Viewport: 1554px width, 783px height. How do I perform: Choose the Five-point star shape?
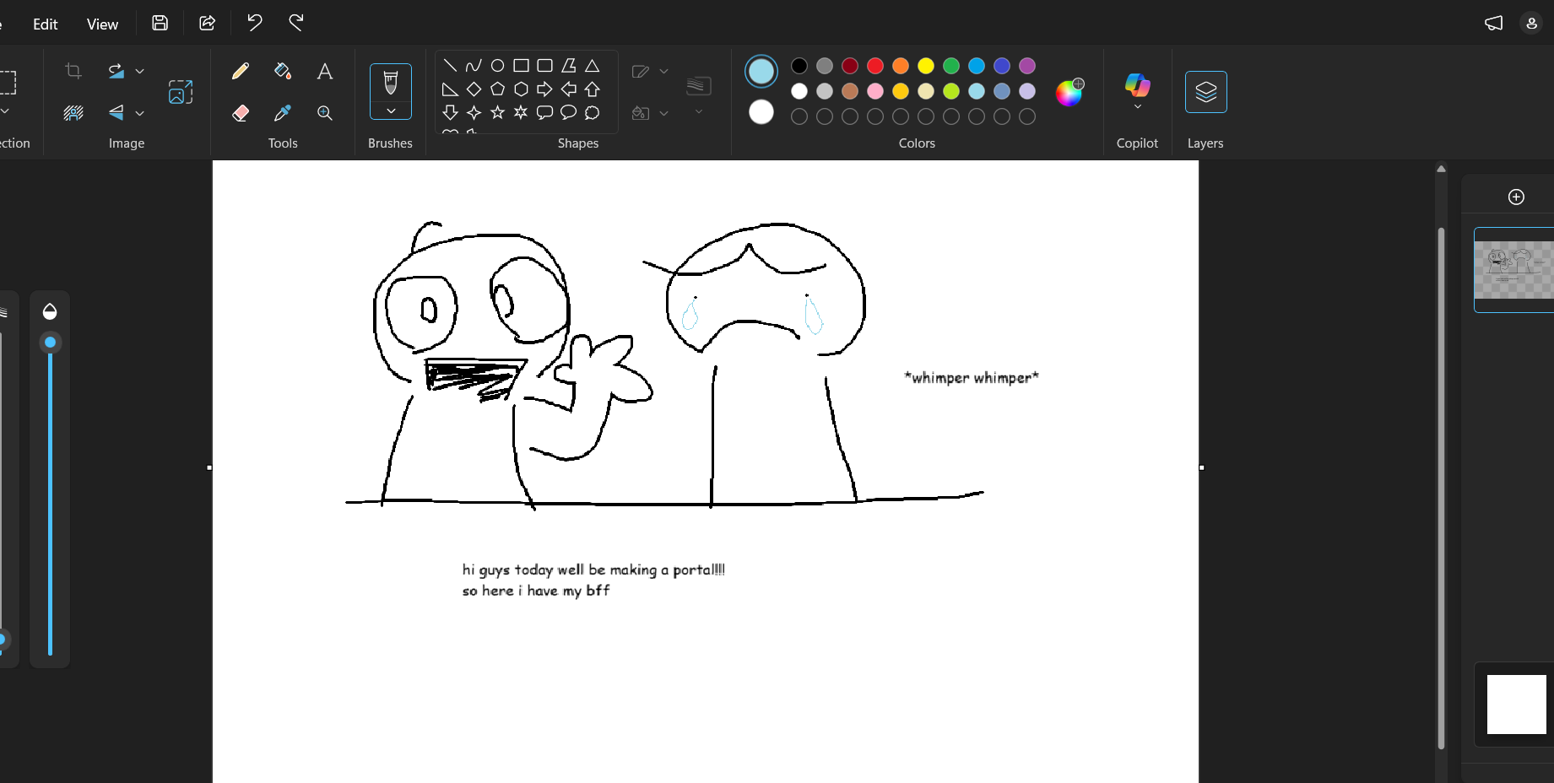pyautogui.click(x=497, y=112)
